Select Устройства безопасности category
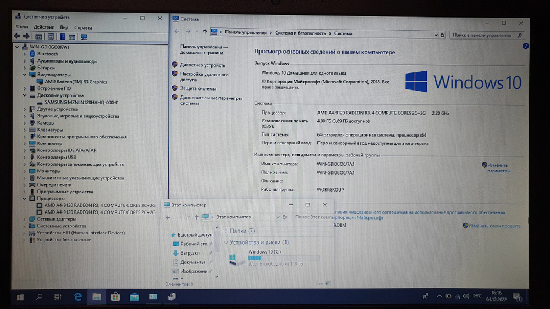 point(64,240)
